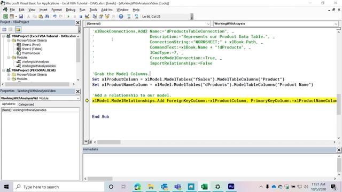This screenshot has height=192, width=342.
Task: Click the 'Grab the Model Columns. comment line
Action: pos(121,74)
